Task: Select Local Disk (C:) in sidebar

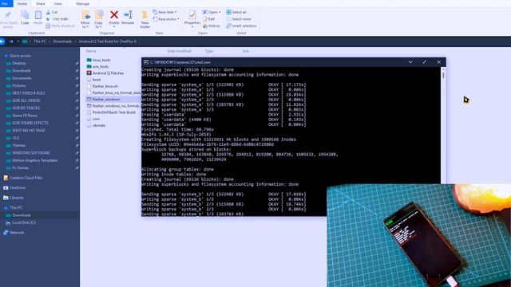Action: pyautogui.click(x=24, y=223)
